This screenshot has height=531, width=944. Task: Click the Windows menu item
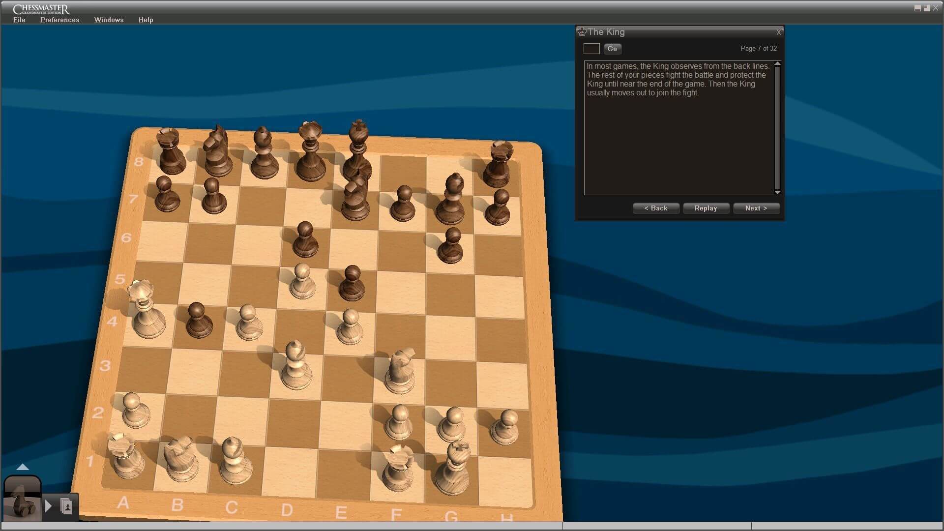pyautogui.click(x=109, y=20)
